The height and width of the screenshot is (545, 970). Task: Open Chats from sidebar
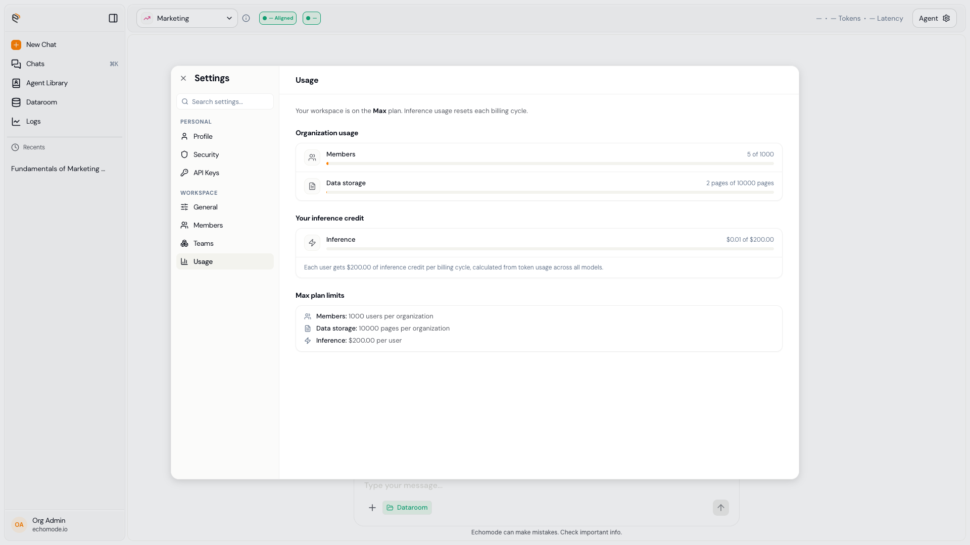click(x=65, y=64)
